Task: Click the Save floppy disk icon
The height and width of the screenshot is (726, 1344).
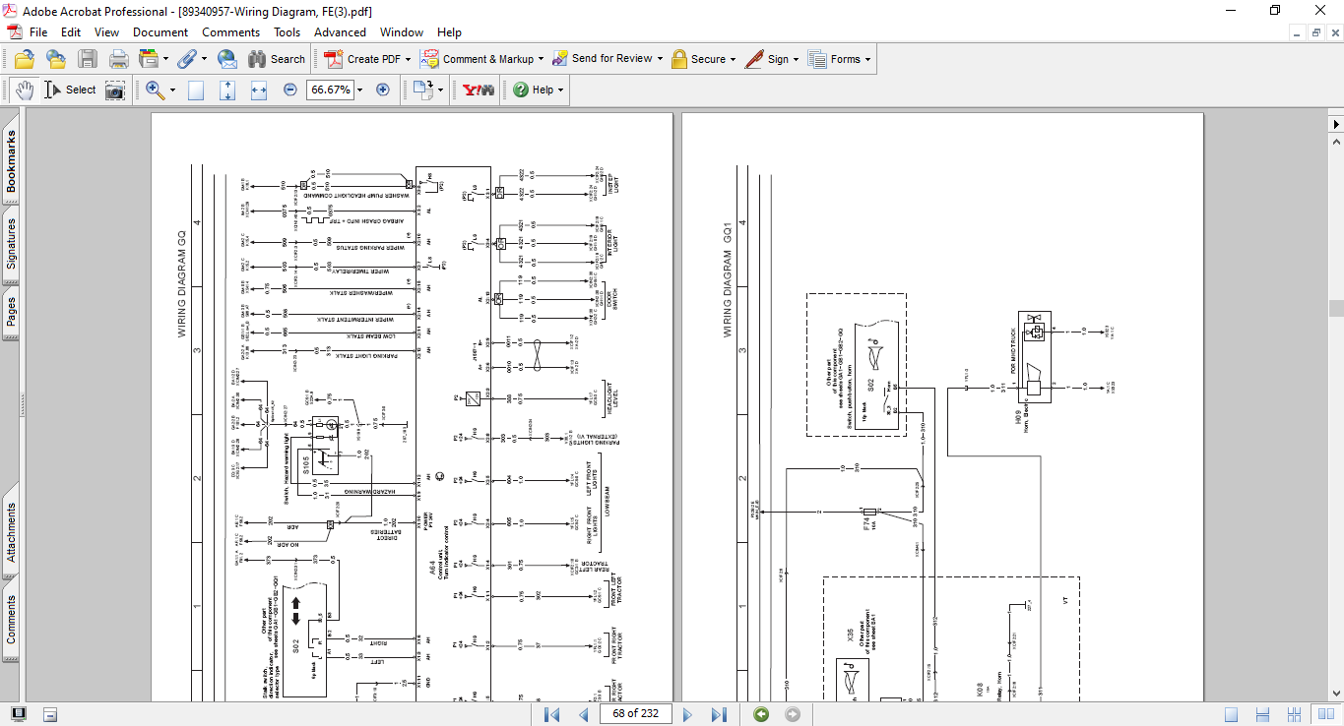Action: coord(88,59)
